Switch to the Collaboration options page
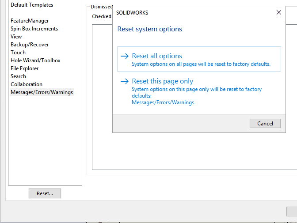This screenshot has width=297, height=223. (x=27, y=84)
